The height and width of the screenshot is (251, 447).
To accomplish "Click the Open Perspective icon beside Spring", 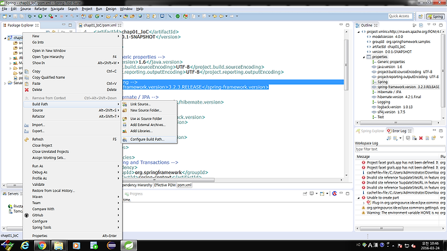I will point(420,17).
